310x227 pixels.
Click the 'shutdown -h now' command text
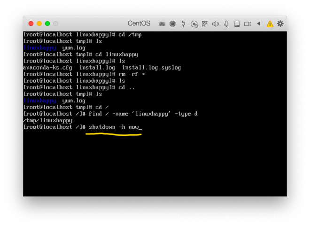point(114,127)
